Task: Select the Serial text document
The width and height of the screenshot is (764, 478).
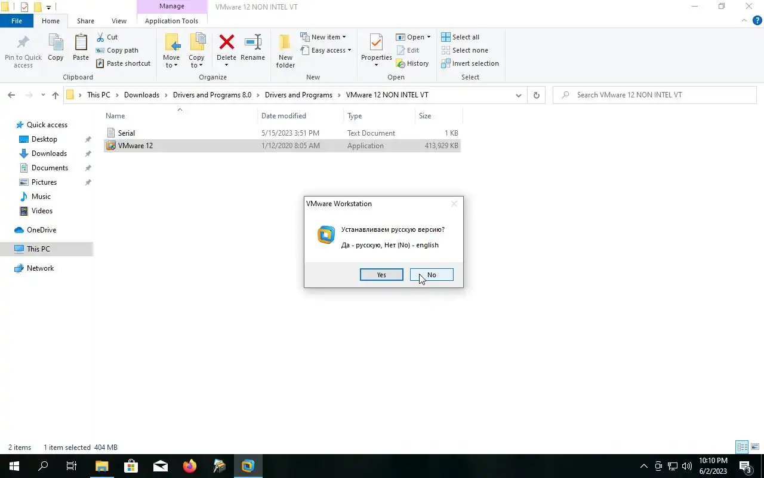Action: click(x=282, y=133)
